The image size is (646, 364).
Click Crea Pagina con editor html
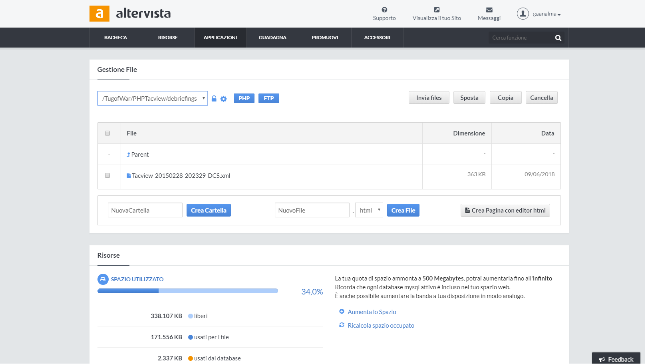[505, 210]
